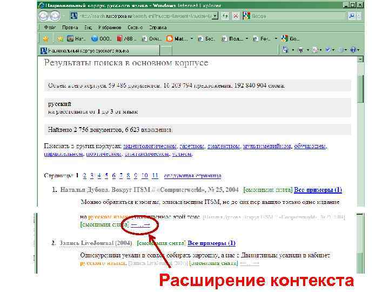This screenshot has width=389, height=292.
Task: Open the 'Fe...' favorites bar bookmark
Action: click(261, 39)
